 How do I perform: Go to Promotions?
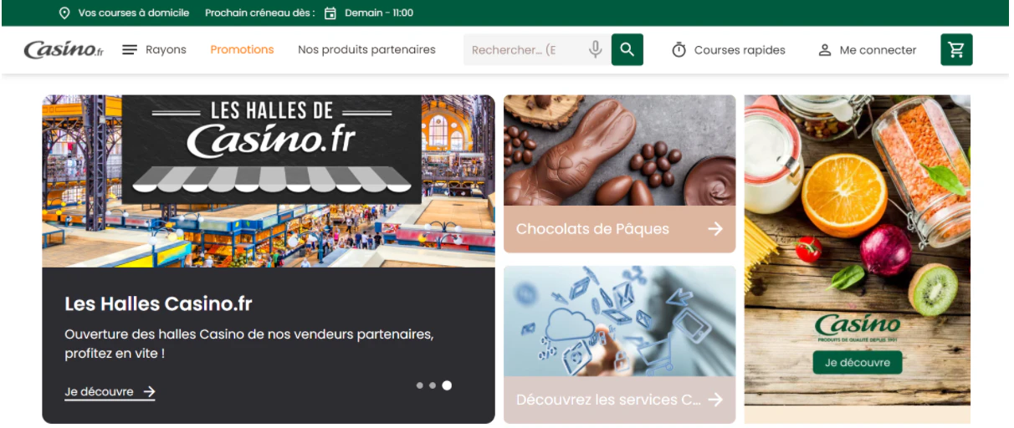click(x=242, y=49)
